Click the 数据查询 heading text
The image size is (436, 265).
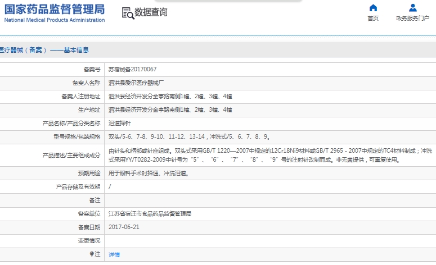[151, 12]
